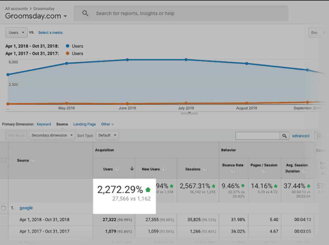The image size is (329, 245).
Task: Click the Select a metric link
Action: pyautogui.click(x=50, y=32)
